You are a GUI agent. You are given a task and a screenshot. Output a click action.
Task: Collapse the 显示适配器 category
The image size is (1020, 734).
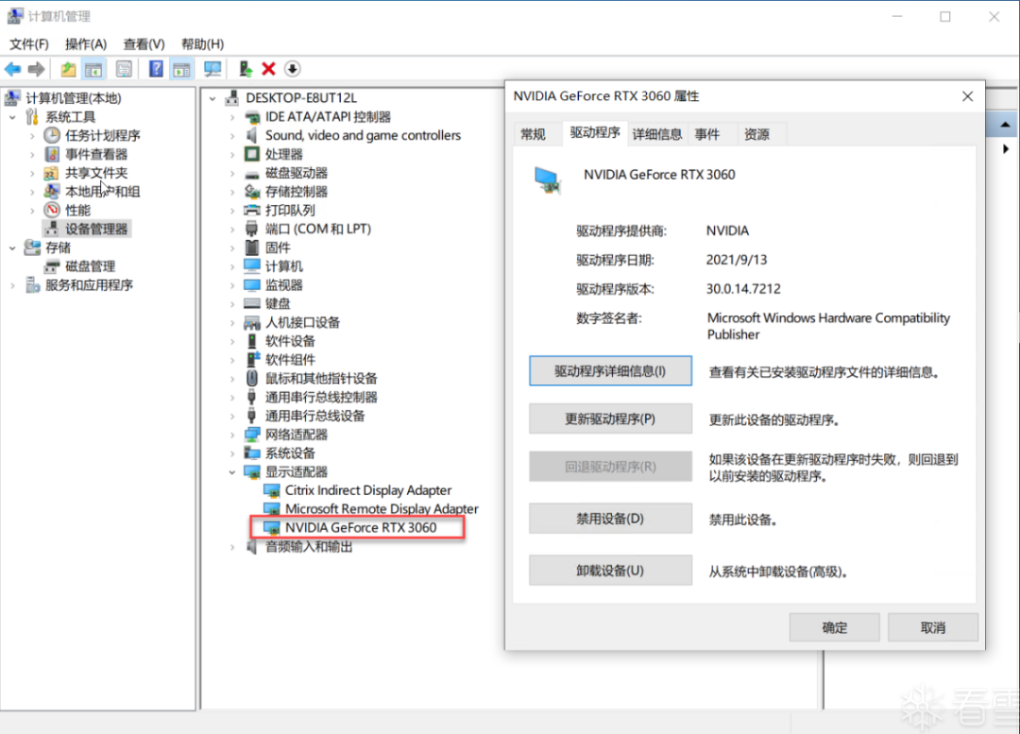pyautogui.click(x=232, y=472)
